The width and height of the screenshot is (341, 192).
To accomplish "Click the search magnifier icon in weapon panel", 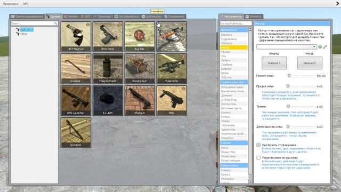I will (55, 23).
